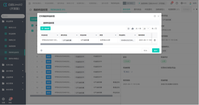Image resolution: width=199 pixels, height=105 pixels.
Task: Open the 委托样品 column filter dropdown
Action: click(x=77, y=35)
